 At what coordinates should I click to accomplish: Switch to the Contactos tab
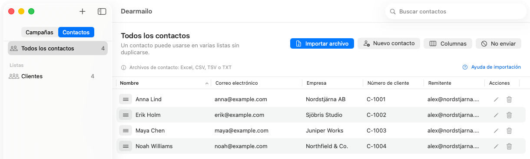(x=76, y=32)
